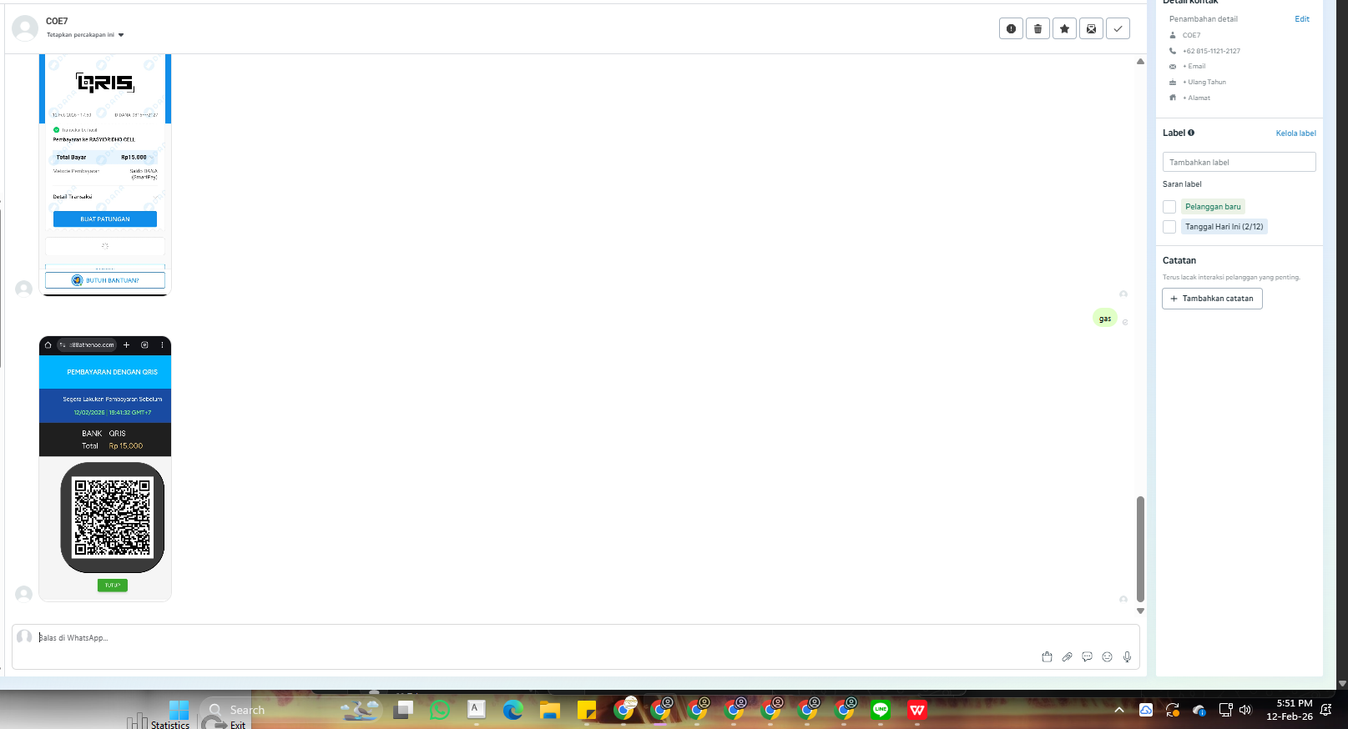Click the phone number +62 815-1121-2127
This screenshot has height=729, width=1348.
(1211, 51)
